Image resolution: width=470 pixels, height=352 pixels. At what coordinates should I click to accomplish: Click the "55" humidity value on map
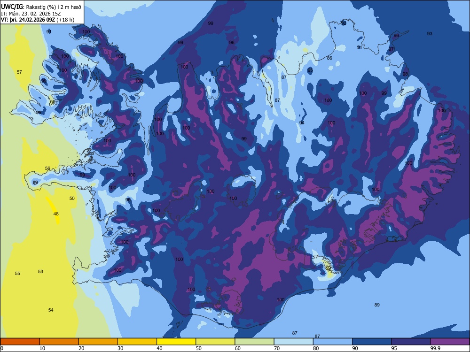click(x=17, y=273)
